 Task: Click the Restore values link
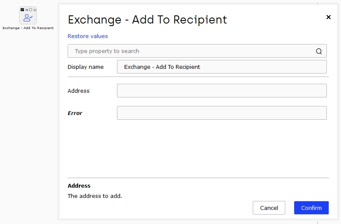[x=88, y=36]
